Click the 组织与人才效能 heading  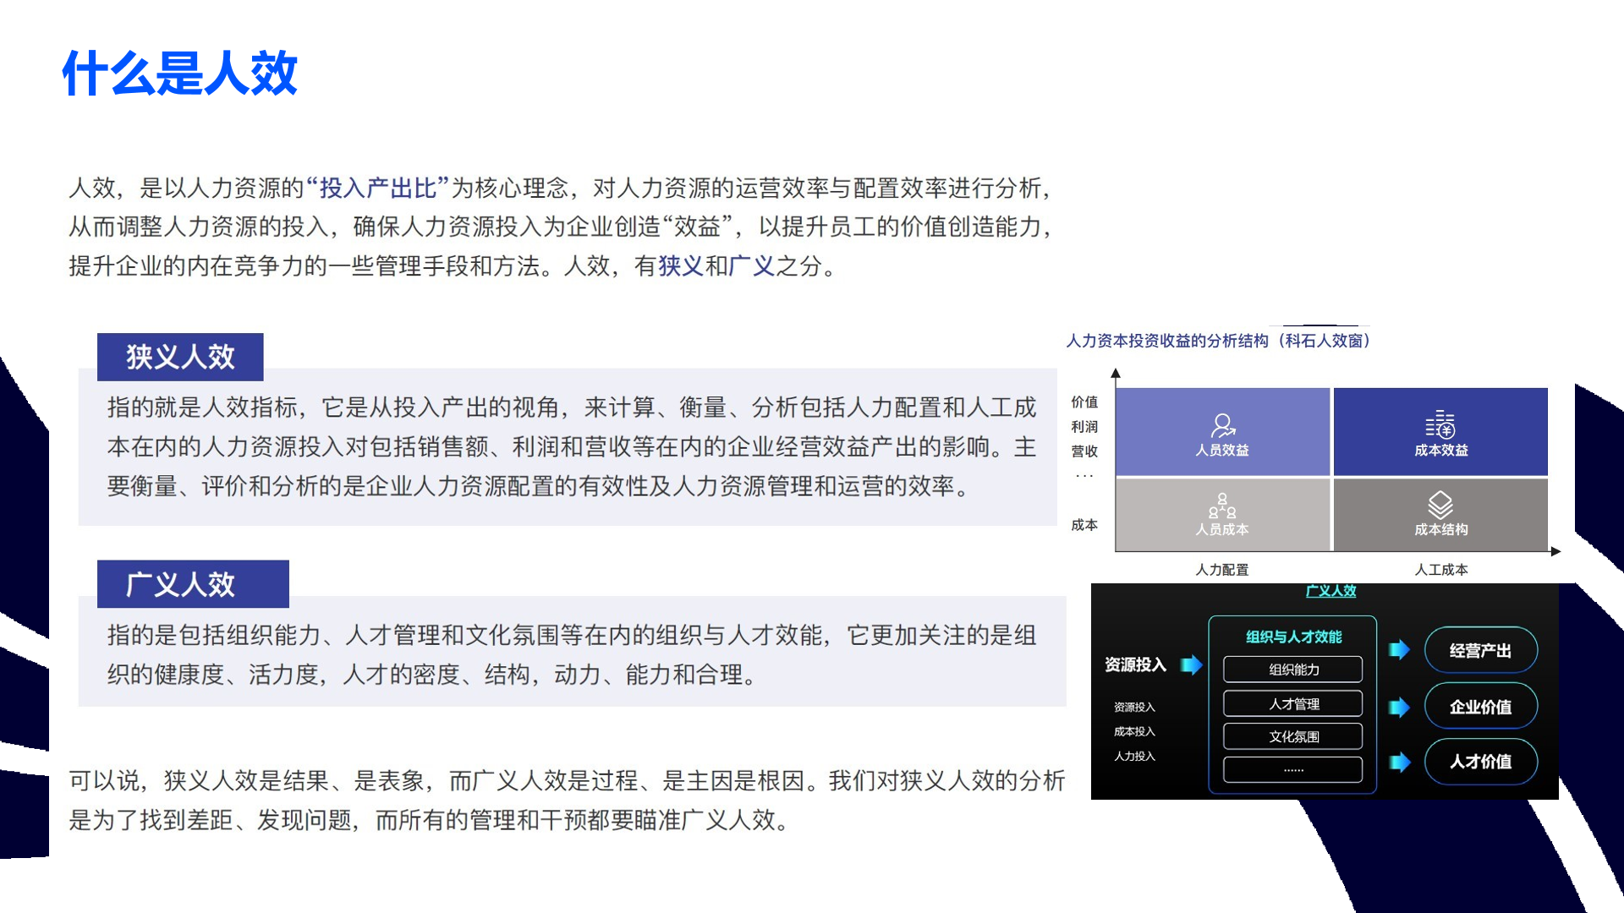click(x=1293, y=637)
